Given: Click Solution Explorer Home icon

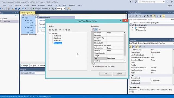Looking at the screenshot, I should click(x=136, y=16).
